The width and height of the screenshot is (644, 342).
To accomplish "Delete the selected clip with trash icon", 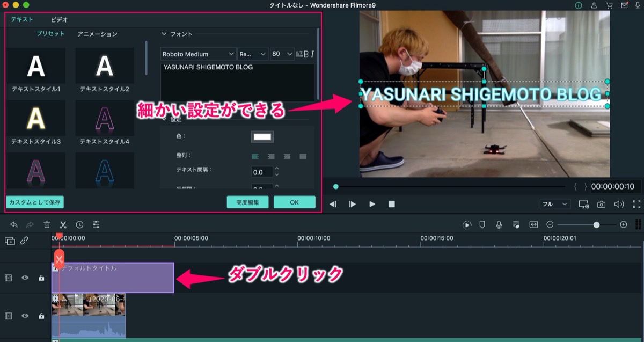I will pos(47,224).
